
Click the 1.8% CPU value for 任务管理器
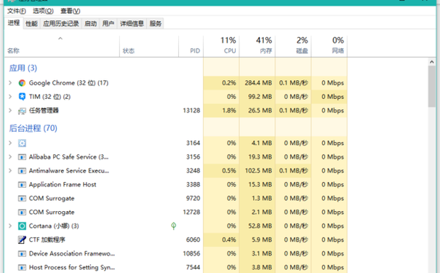pos(229,111)
